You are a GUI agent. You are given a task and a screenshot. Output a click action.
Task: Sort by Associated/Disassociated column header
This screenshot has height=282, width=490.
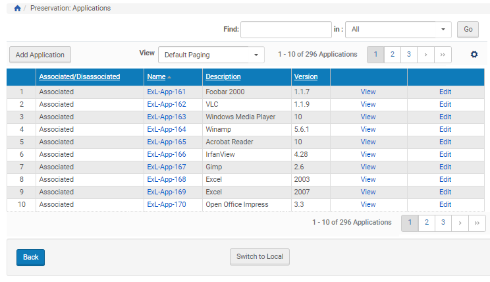pos(79,76)
